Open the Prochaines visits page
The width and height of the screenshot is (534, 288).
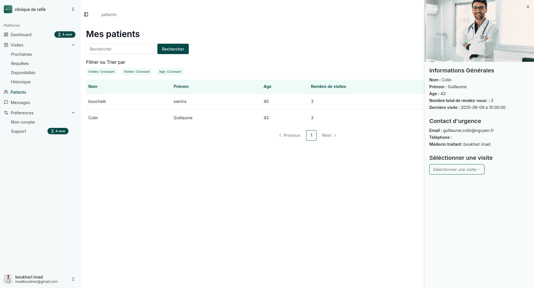(22, 54)
